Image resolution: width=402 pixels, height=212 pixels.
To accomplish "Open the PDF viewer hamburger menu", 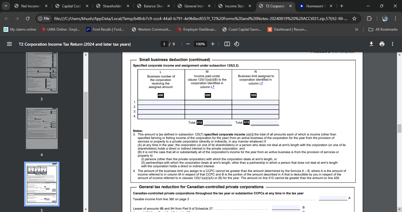I will 9,44.
